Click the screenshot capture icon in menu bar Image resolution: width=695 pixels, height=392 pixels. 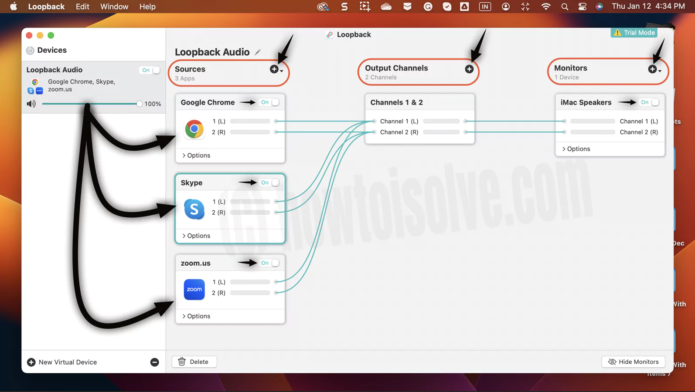point(365,7)
